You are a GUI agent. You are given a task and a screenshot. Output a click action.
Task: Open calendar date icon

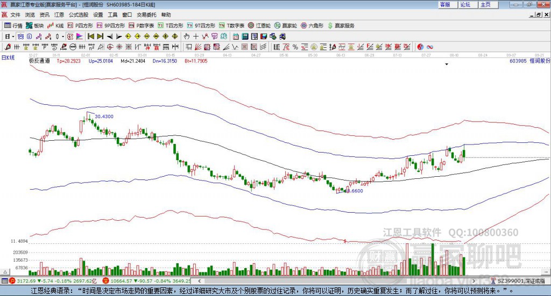tap(236, 37)
